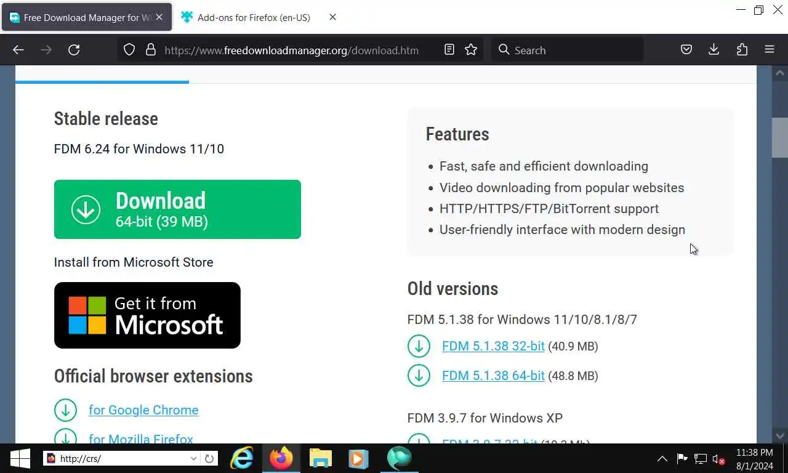Image resolution: width=788 pixels, height=473 pixels.
Task: Click the green arrow icon beside FDM 5.1.38 32-bit
Action: (x=419, y=346)
